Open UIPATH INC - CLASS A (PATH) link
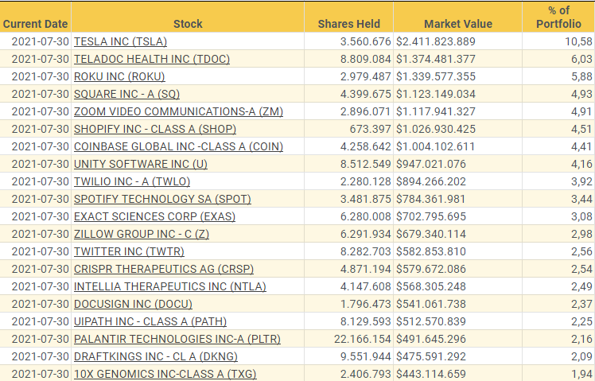Screen dimensions: 595x381 pos(150,321)
